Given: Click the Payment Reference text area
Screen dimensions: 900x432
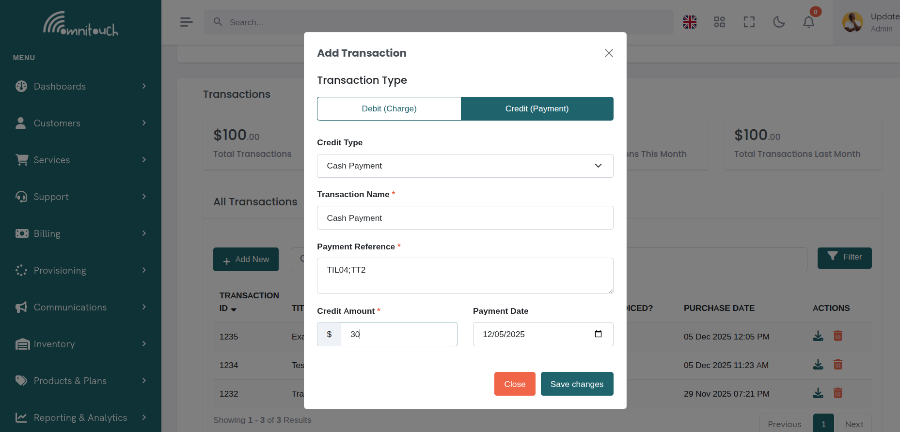Looking at the screenshot, I should tap(465, 276).
